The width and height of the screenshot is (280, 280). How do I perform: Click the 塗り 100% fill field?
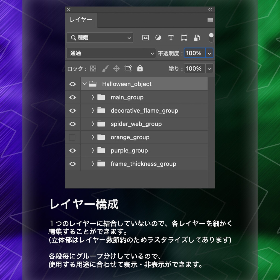coord(195,68)
